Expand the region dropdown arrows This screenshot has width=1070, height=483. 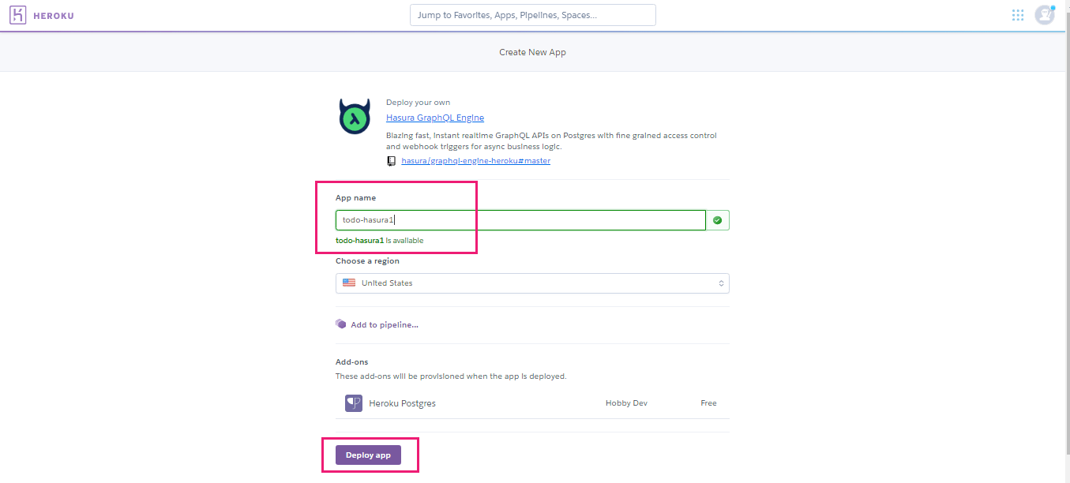[720, 283]
